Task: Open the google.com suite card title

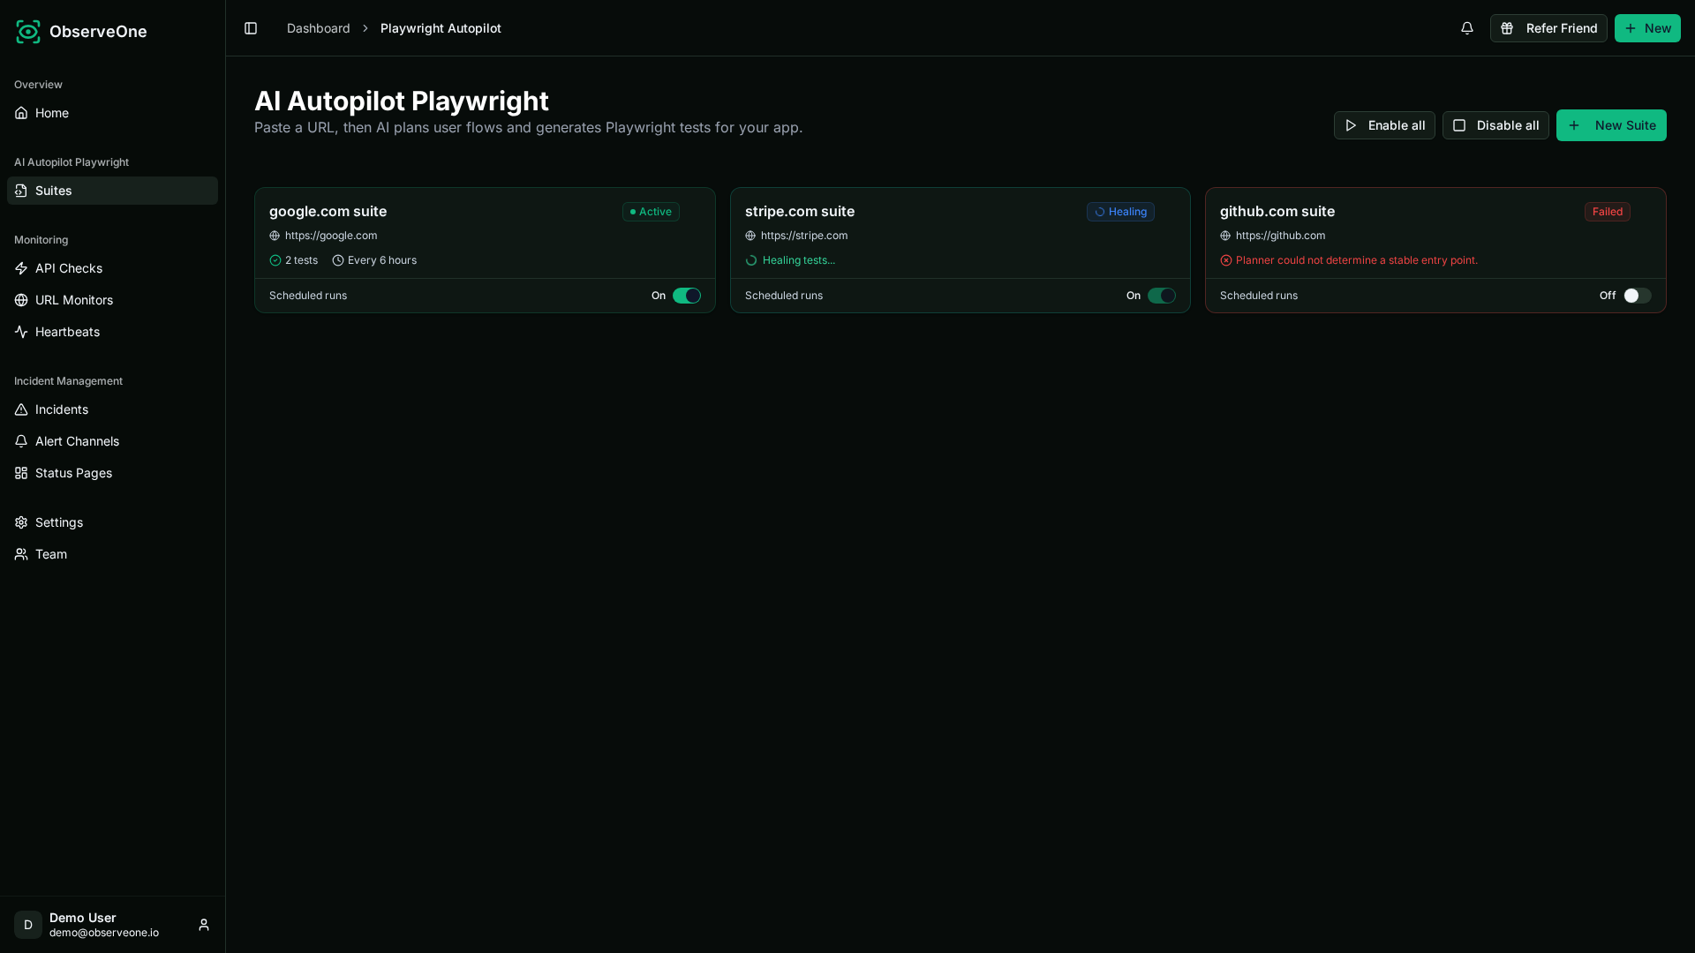Action: [328, 211]
